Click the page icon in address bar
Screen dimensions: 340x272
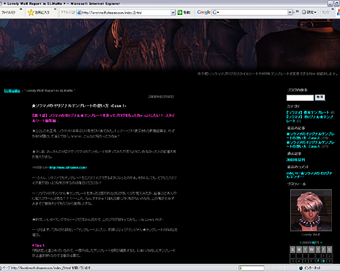click(79, 12)
